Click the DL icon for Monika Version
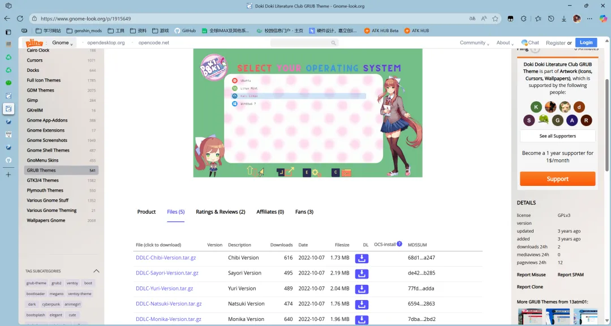Image resolution: width=611 pixels, height=326 pixels. 362,319
